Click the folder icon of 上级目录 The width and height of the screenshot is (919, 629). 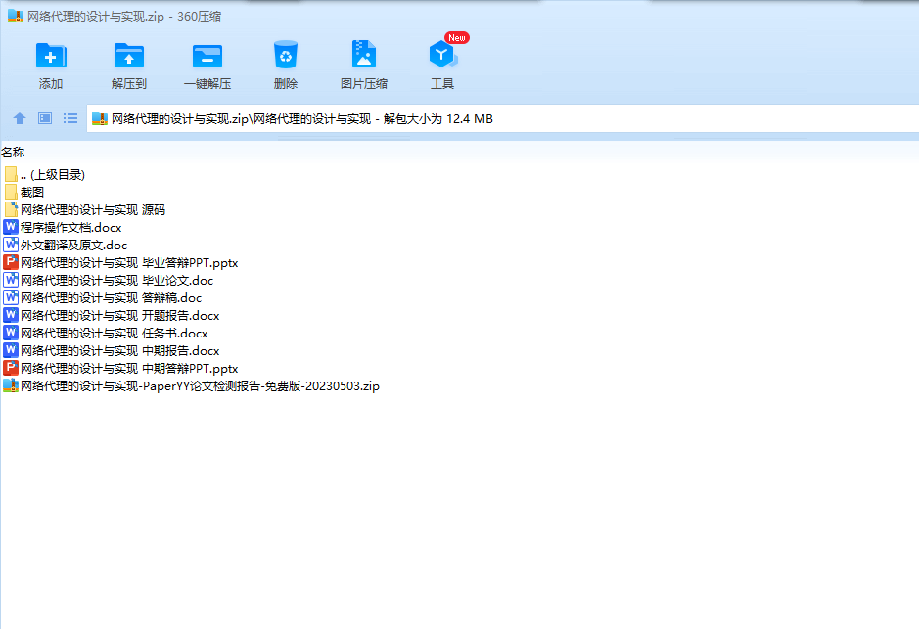point(11,174)
